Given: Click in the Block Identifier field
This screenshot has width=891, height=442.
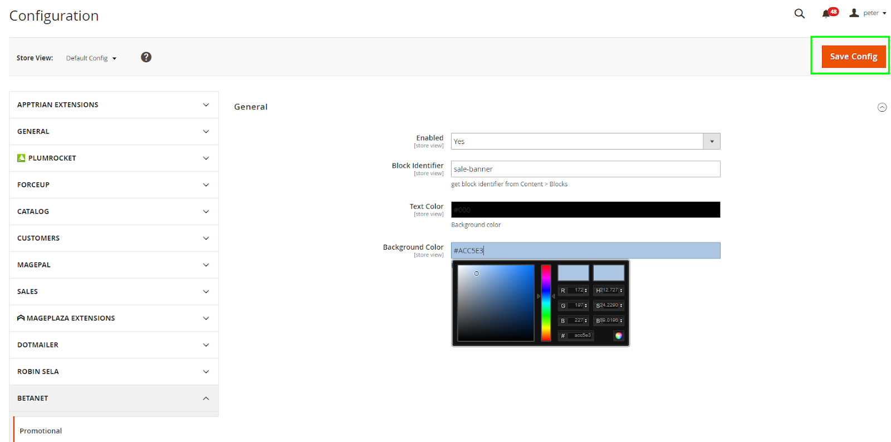Looking at the screenshot, I should [585, 169].
